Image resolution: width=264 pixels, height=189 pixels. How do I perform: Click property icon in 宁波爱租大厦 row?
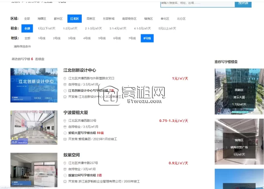click(65, 127)
